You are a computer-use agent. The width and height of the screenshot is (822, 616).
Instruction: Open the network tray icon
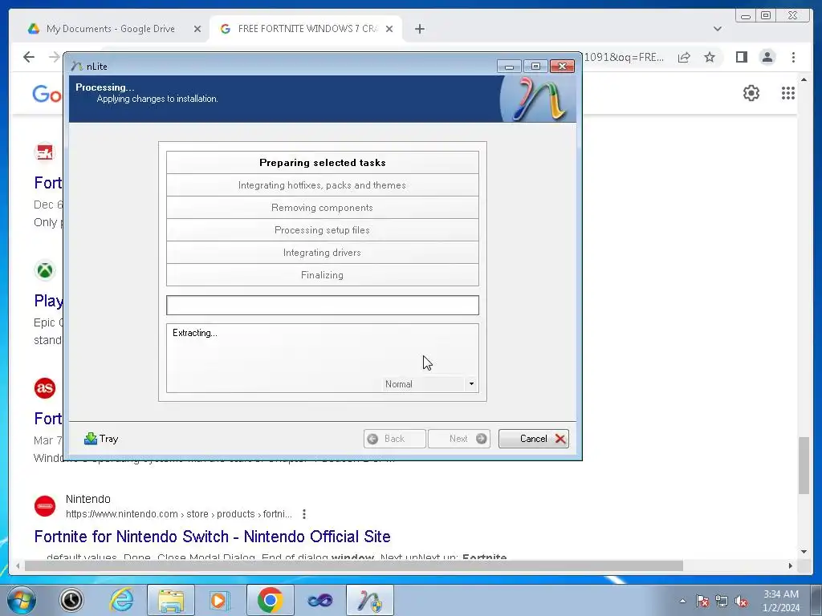click(x=722, y=601)
